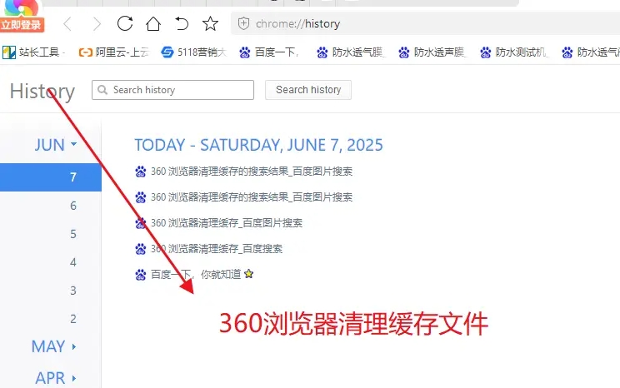Click the chrome://history address bar

pyautogui.click(x=425, y=23)
